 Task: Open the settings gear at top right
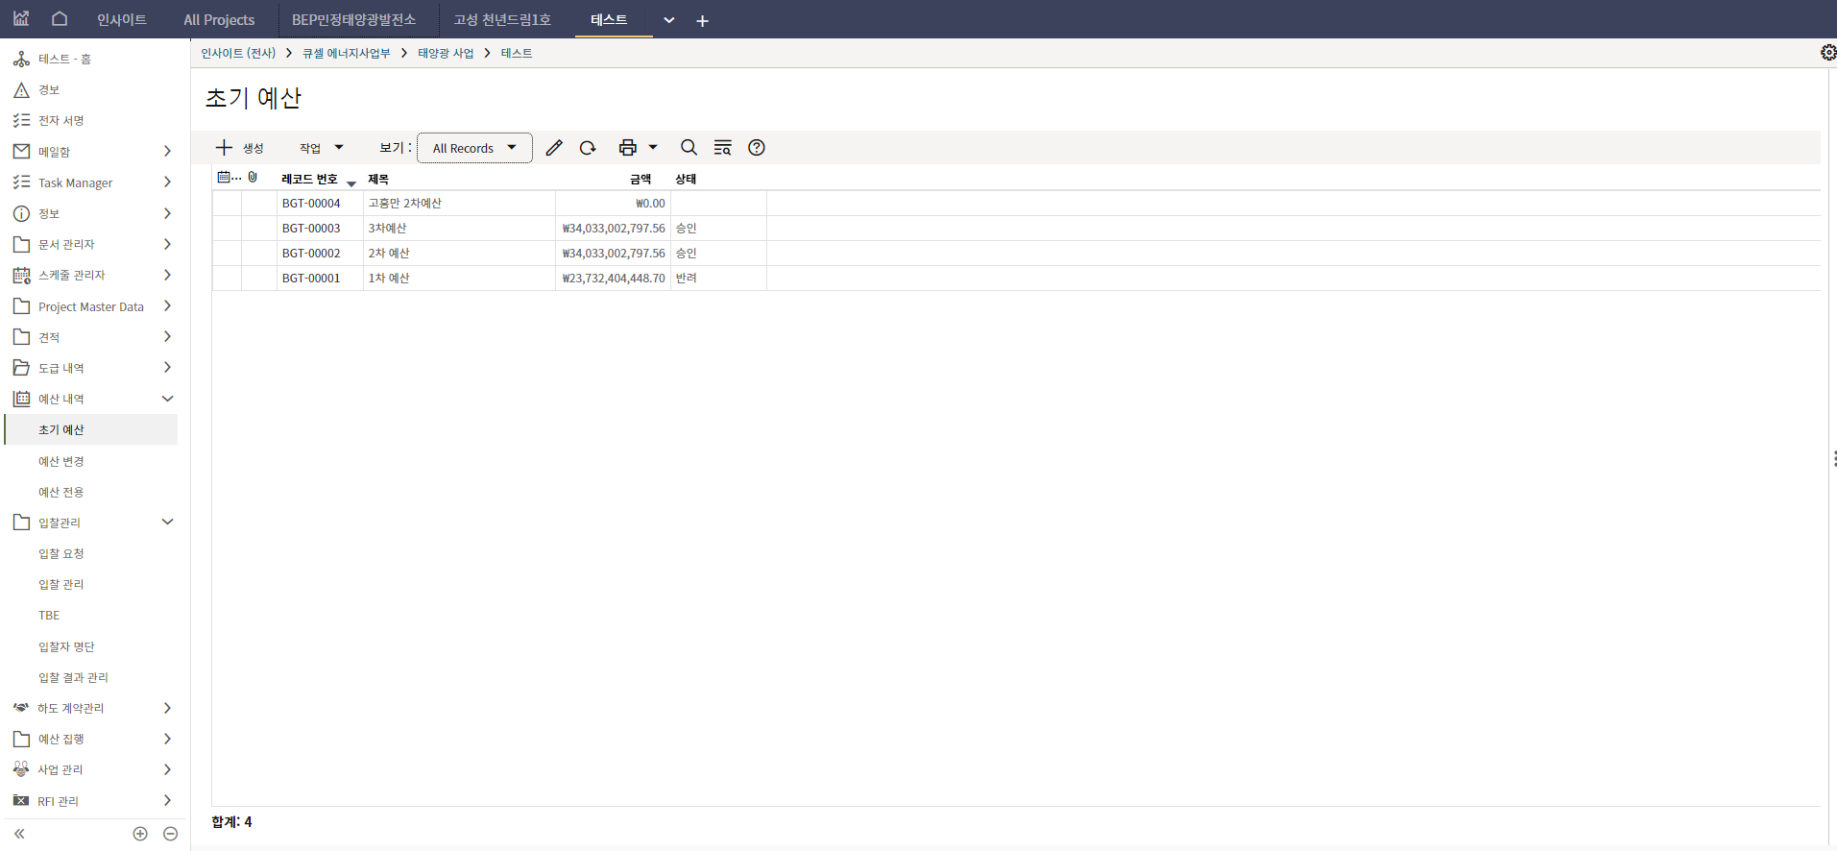click(x=1828, y=53)
